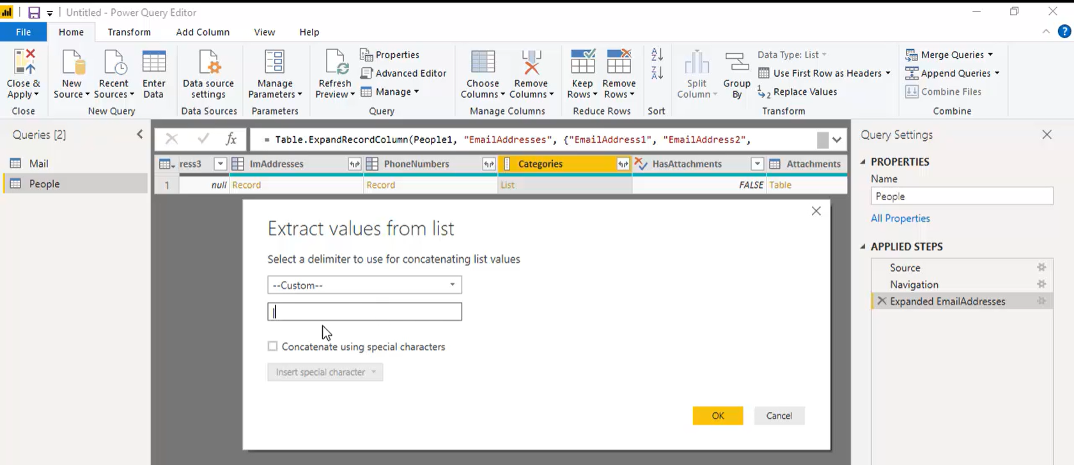Click the query Name field
1074x465 pixels.
click(x=961, y=196)
